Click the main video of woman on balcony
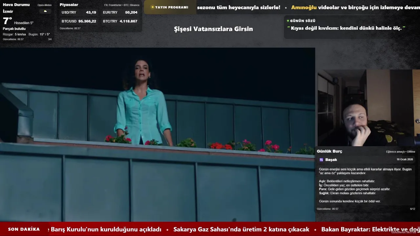Image resolution: width=420 pixels, height=236 pixels. (157, 135)
